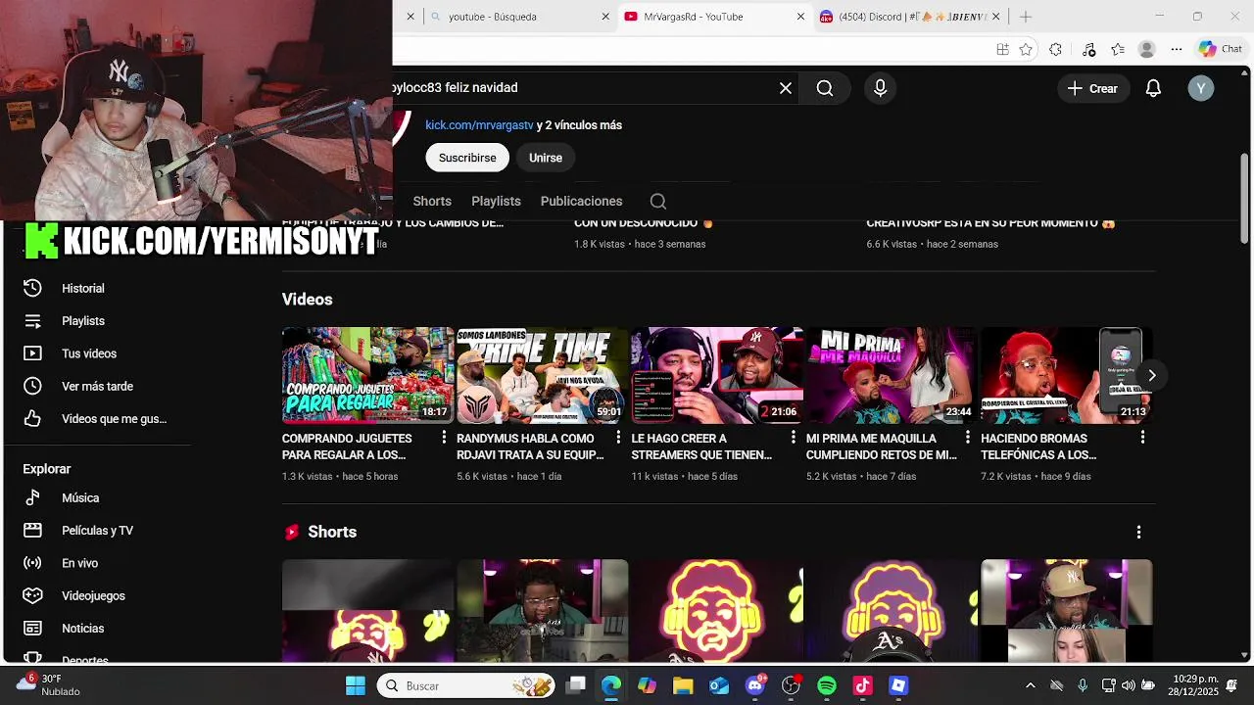This screenshot has width=1254, height=705.
Task: Play the 21:06 LE HAGO CREER thumbnail
Action: [x=716, y=375]
